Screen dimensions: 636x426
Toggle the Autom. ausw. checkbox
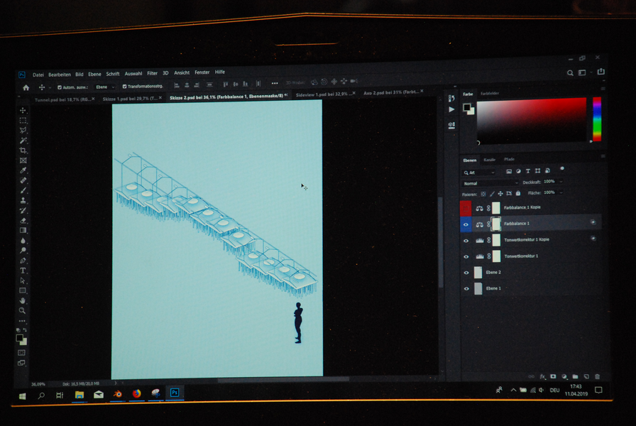click(x=59, y=87)
